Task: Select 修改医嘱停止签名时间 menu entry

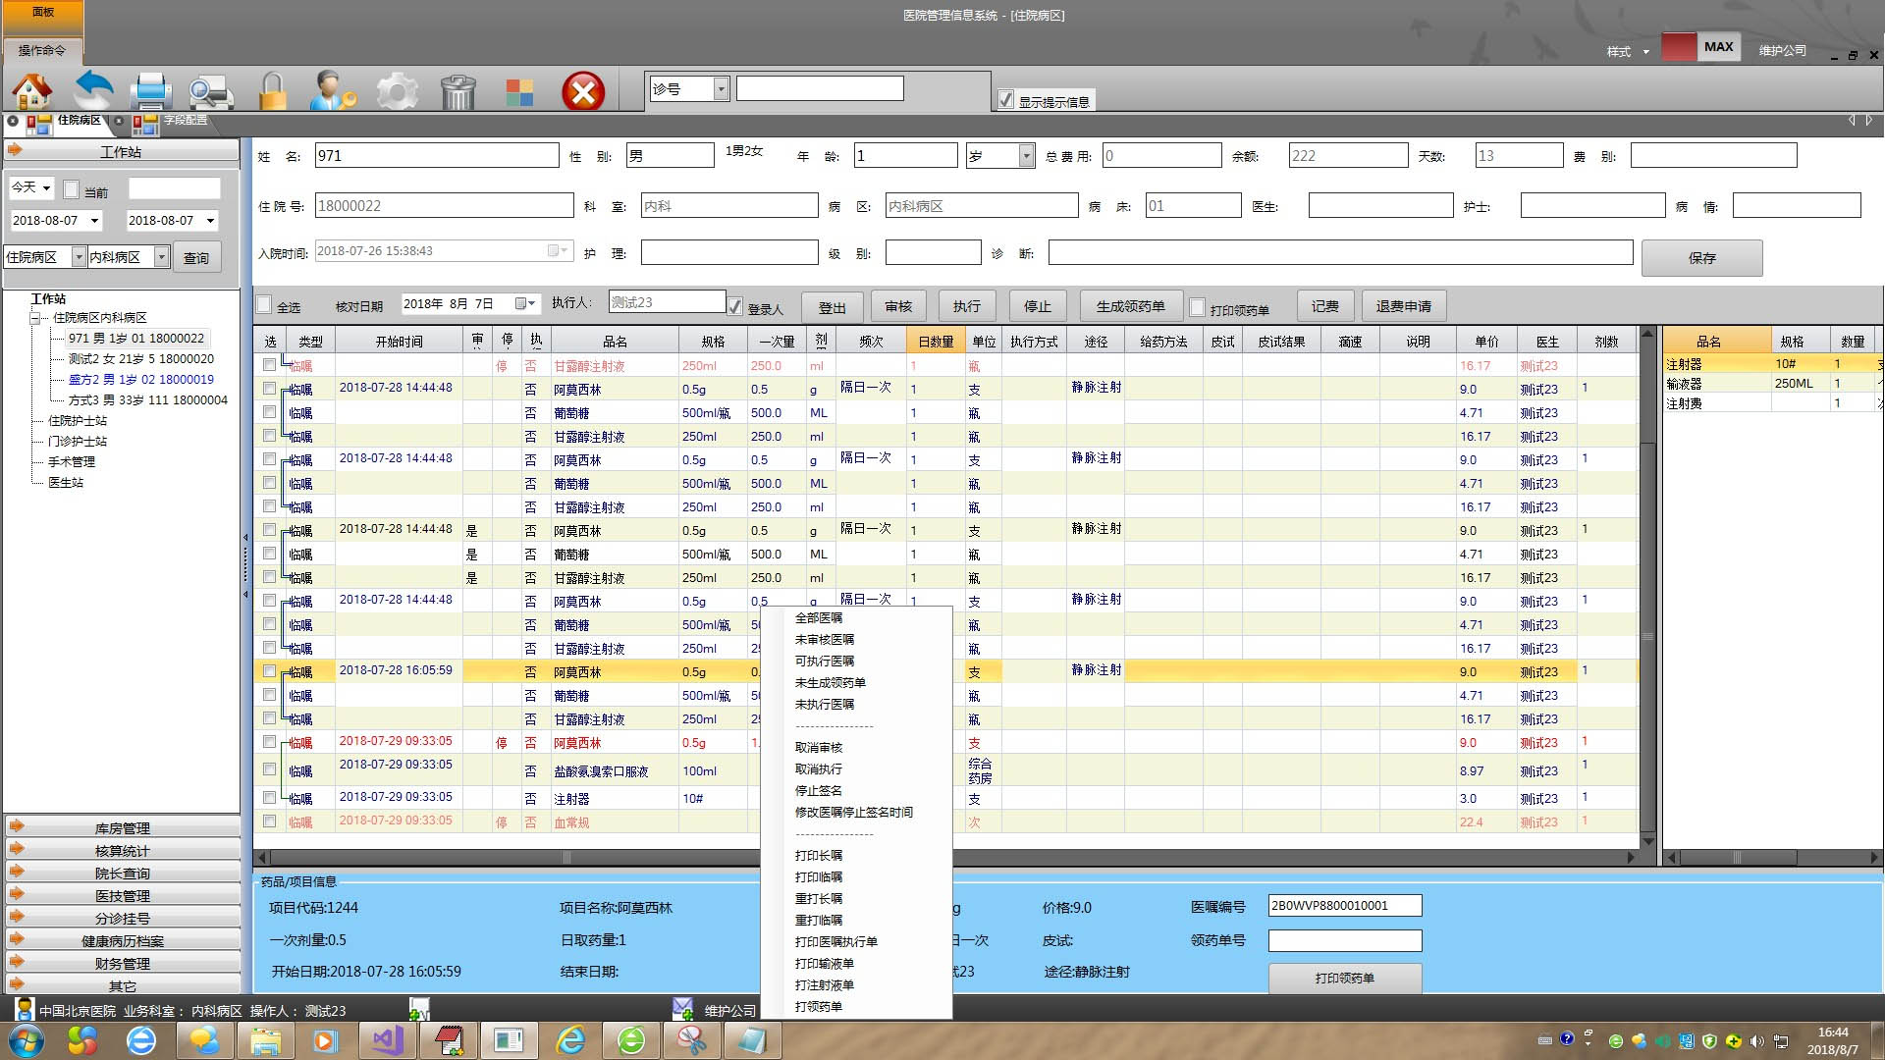Action: click(854, 812)
